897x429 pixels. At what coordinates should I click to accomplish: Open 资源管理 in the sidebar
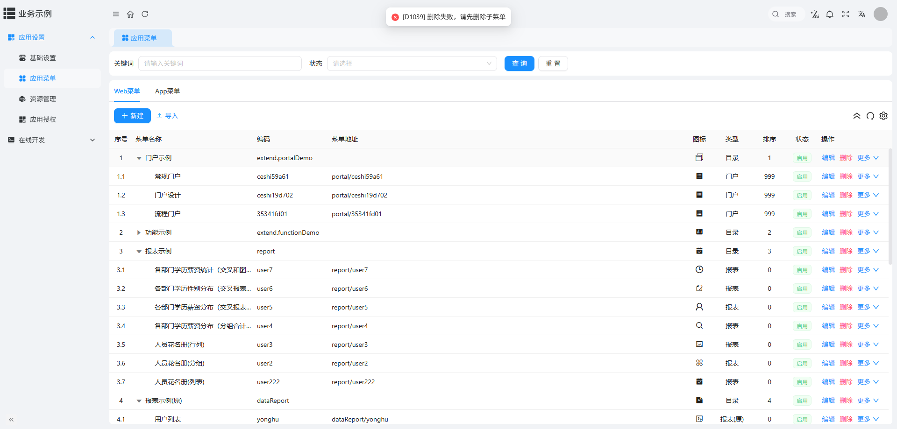click(43, 99)
